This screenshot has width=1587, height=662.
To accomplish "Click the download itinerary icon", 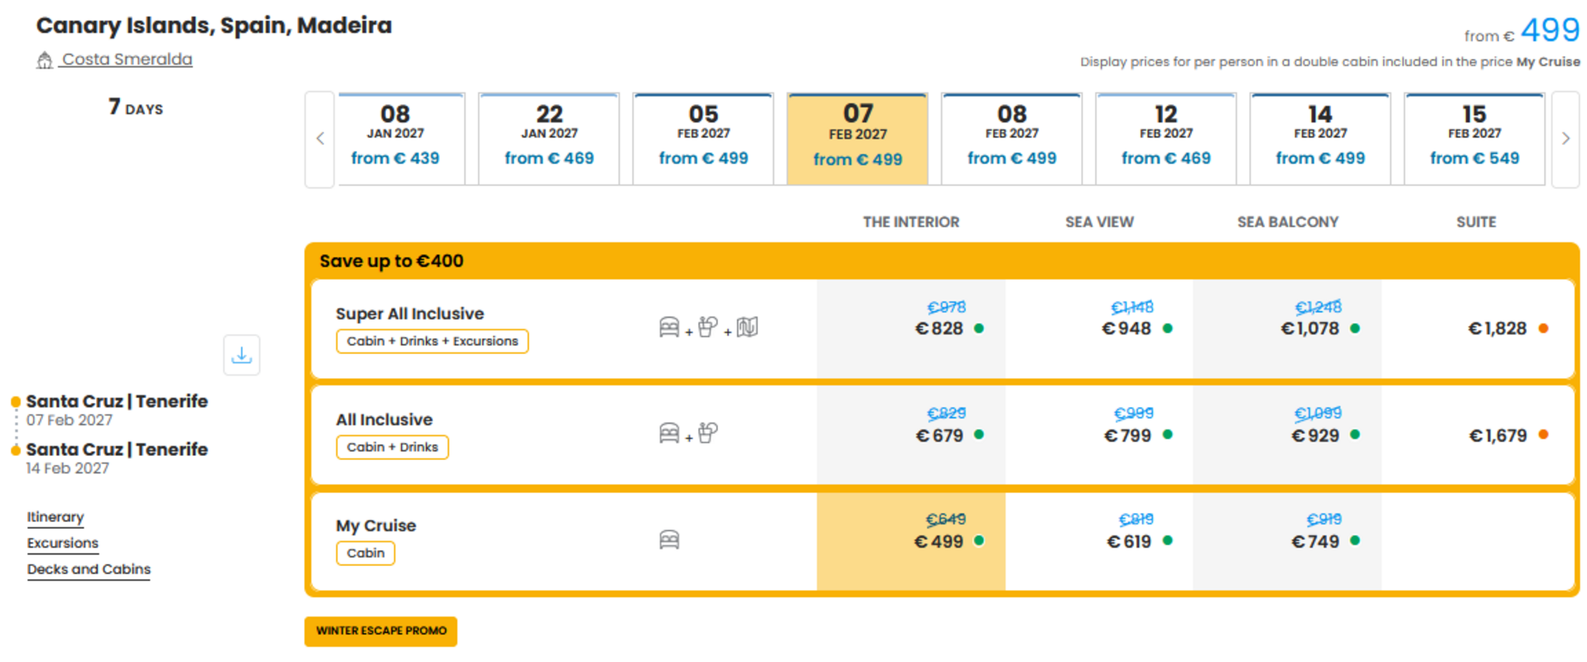I will pos(241,355).
